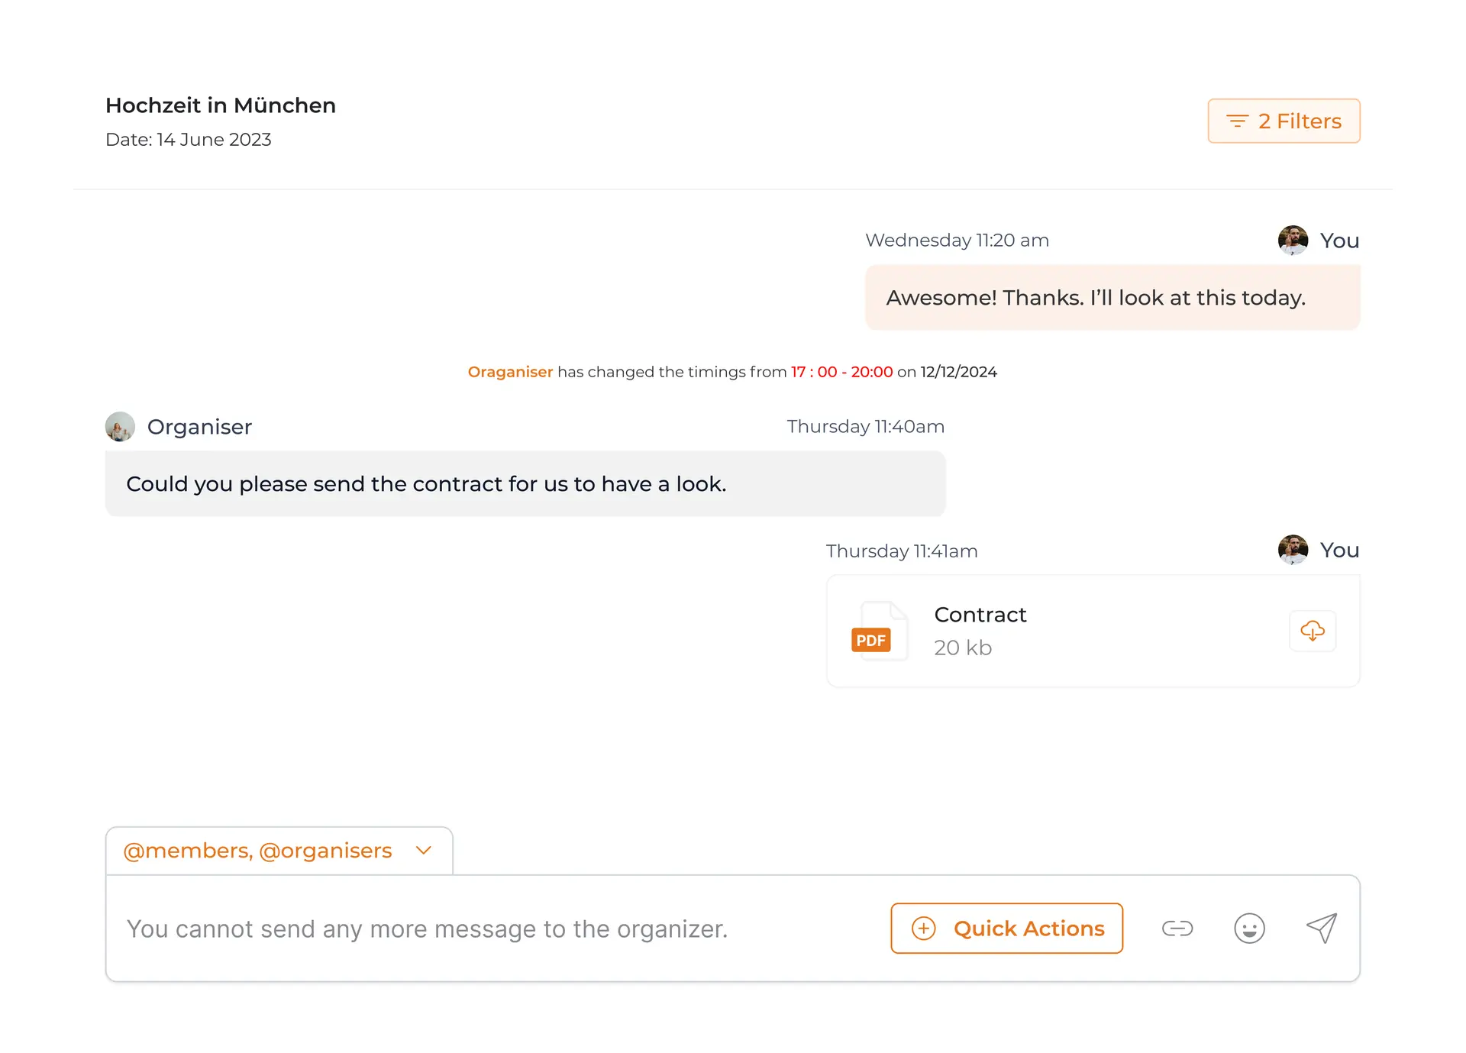Attach a link using the chain icon

(x=1177, y=929)
